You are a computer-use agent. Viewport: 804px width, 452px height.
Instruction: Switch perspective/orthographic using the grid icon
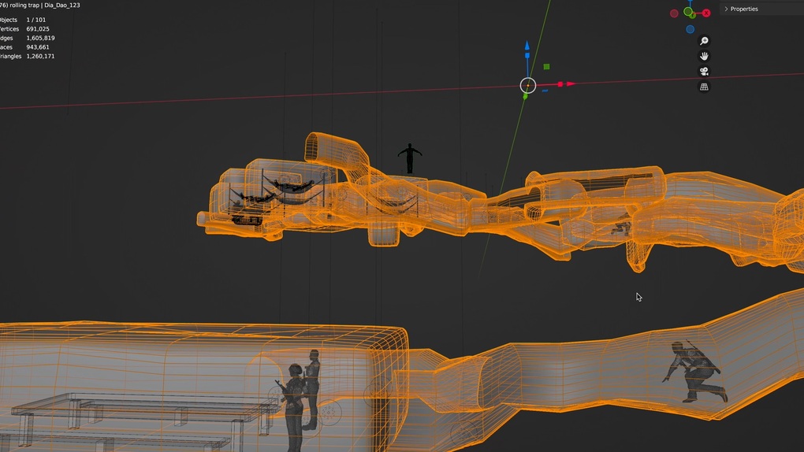pos(704,87)
